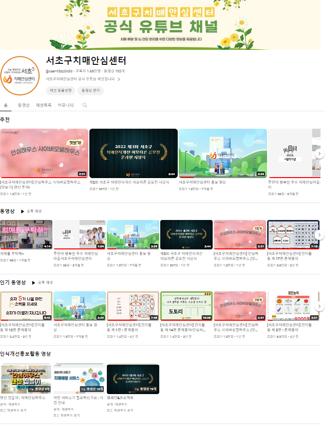Open 모든 재생목록 보기 under 캠페인&프로젝트 playlist
This screenshot has height=425, width=325.
click(x=120, y=411)
